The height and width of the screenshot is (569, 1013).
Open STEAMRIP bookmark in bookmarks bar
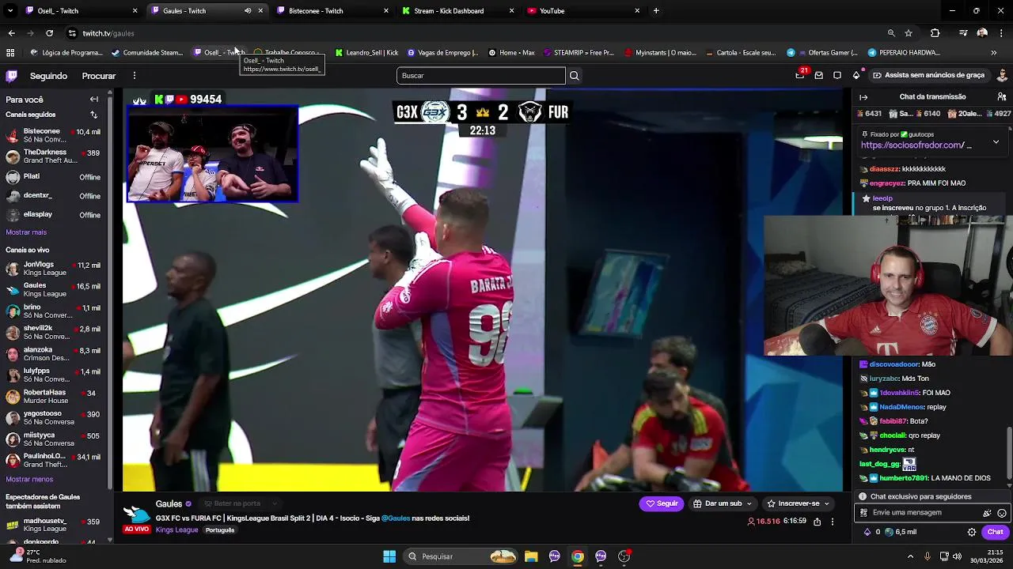578,53
